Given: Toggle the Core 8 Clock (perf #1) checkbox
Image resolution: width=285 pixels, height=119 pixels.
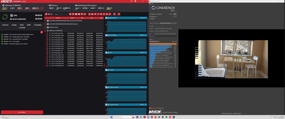Looking at the screenshot, I should tap(47, 50).
